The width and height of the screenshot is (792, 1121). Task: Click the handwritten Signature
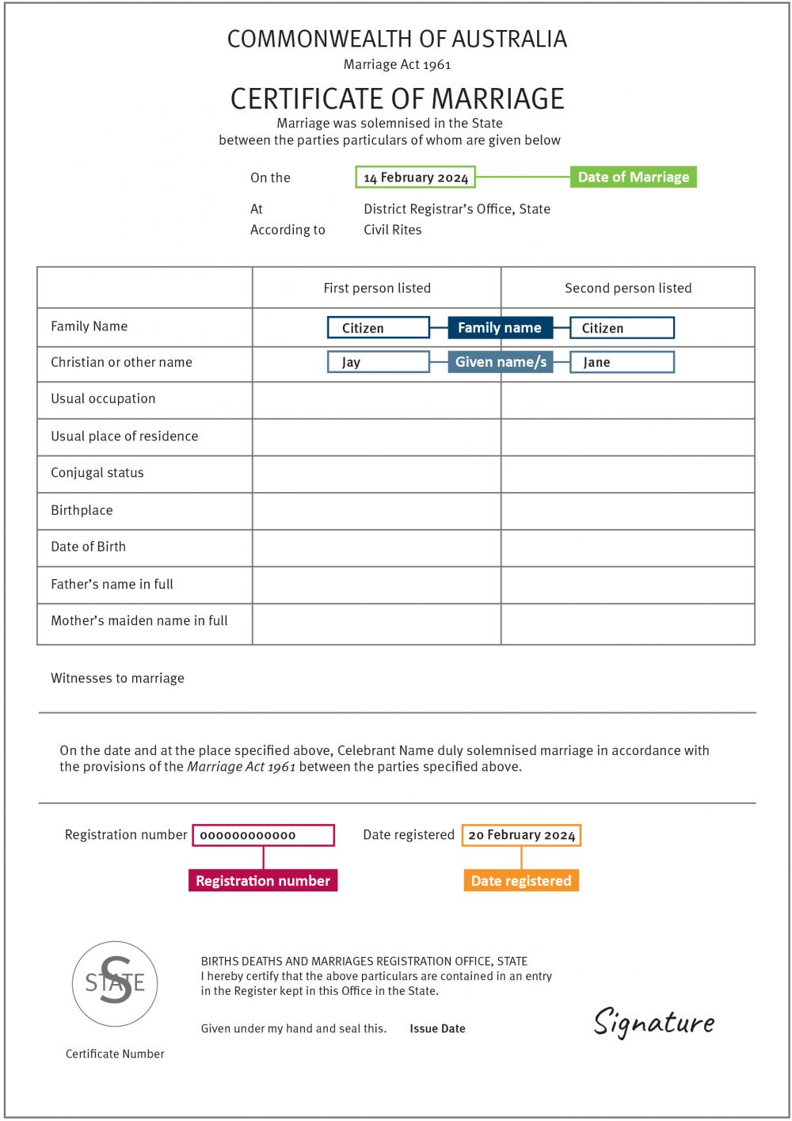tap(654, 1022)
